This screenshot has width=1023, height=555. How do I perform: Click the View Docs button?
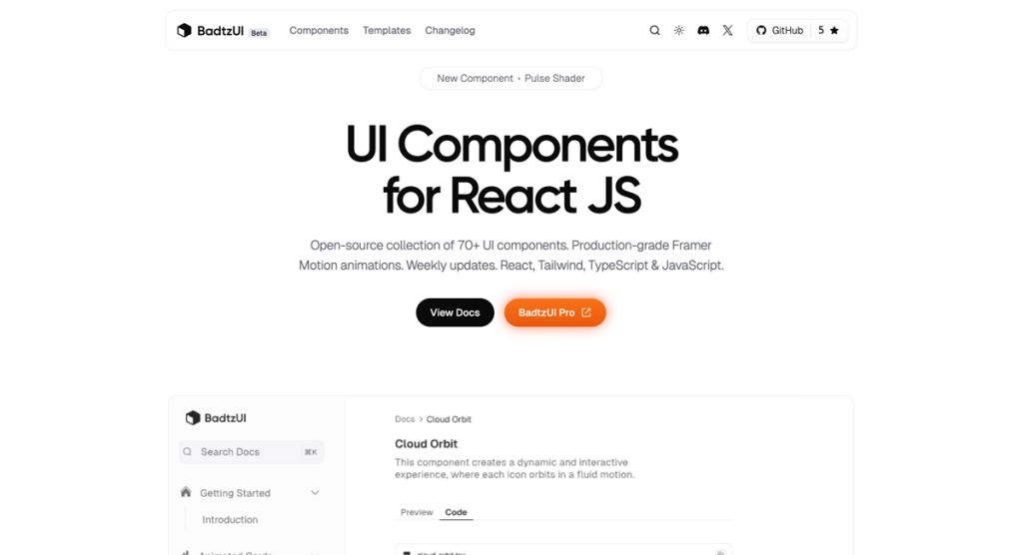[455, 312]
